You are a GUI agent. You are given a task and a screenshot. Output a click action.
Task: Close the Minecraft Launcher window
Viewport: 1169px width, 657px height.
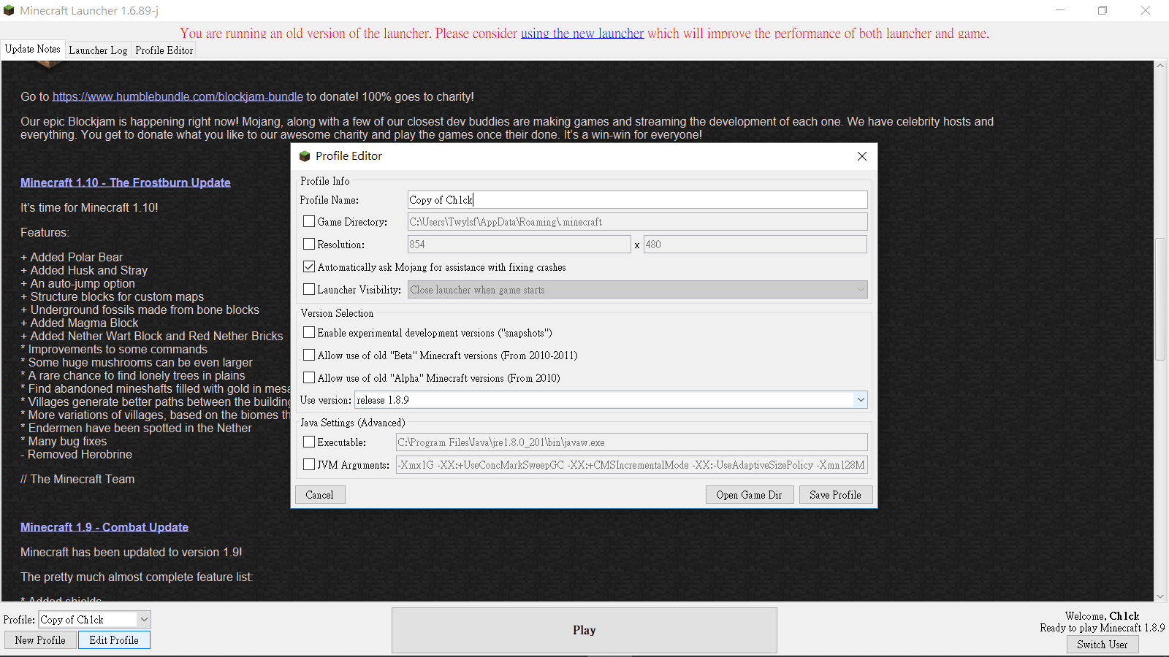pos(1146,10)
